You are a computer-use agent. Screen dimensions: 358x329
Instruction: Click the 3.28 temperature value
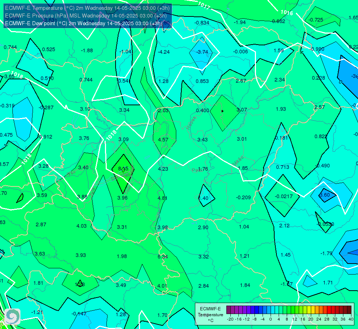tap(44, 166)
